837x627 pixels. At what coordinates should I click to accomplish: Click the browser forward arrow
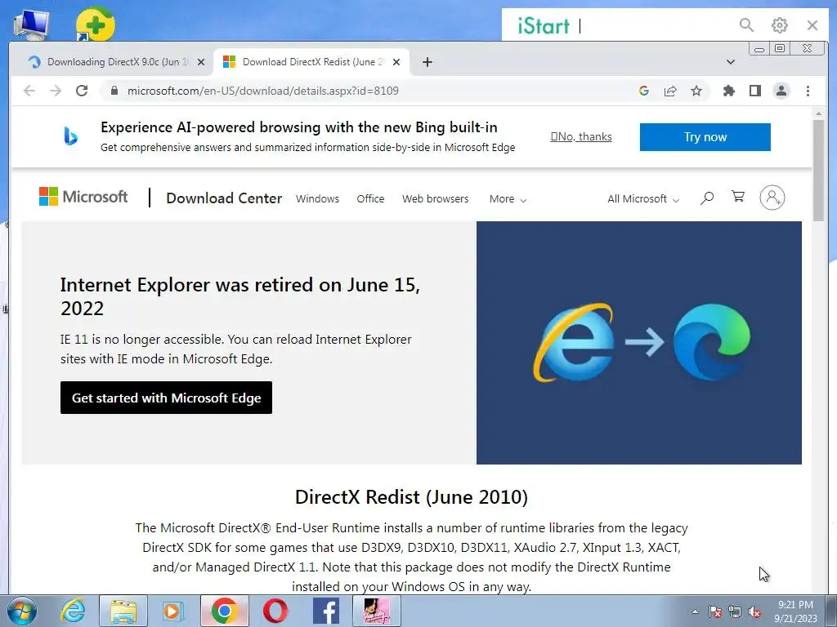[x=56, y=91]
